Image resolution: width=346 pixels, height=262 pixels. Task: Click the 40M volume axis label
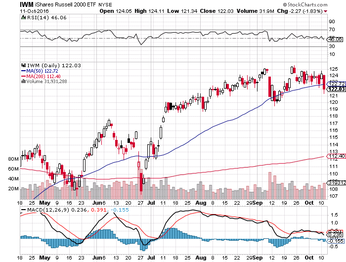point(13,179)
